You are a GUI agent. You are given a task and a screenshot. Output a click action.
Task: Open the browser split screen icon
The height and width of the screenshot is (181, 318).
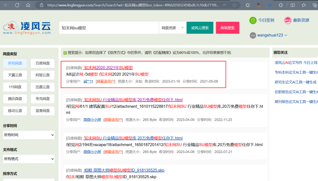pos(292,5)
